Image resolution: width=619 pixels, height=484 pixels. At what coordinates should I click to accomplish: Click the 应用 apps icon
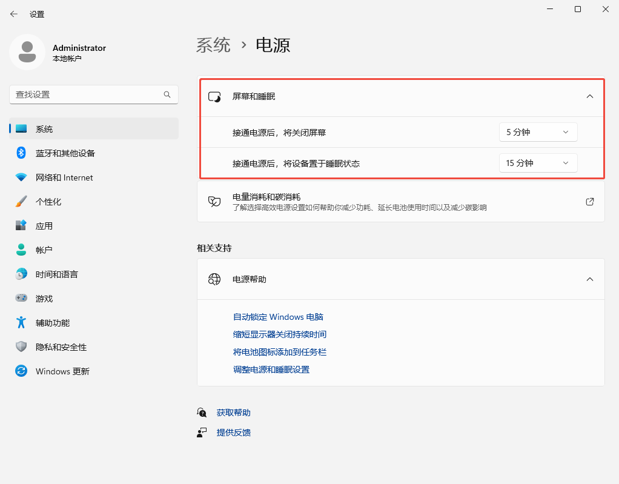[x=21, y=225]
